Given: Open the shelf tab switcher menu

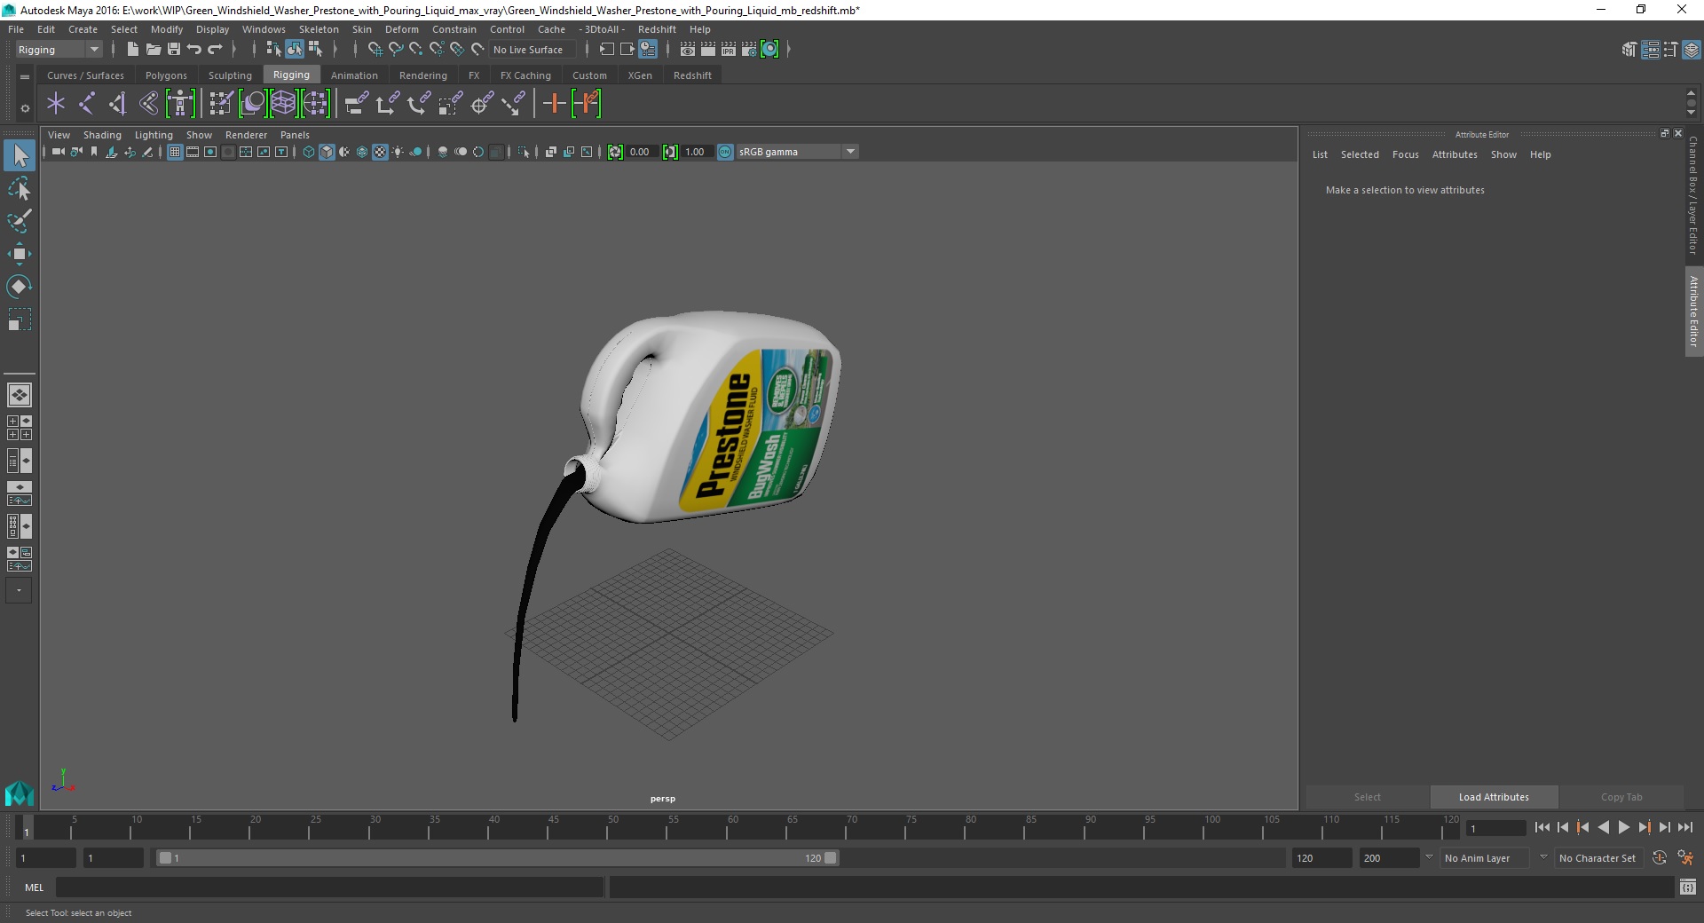Looking at the screenshot, I should tap(25, 77).
